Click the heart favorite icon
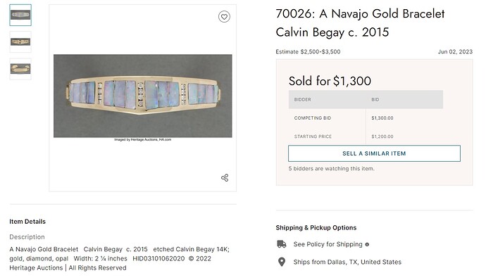 pos(224,16)
